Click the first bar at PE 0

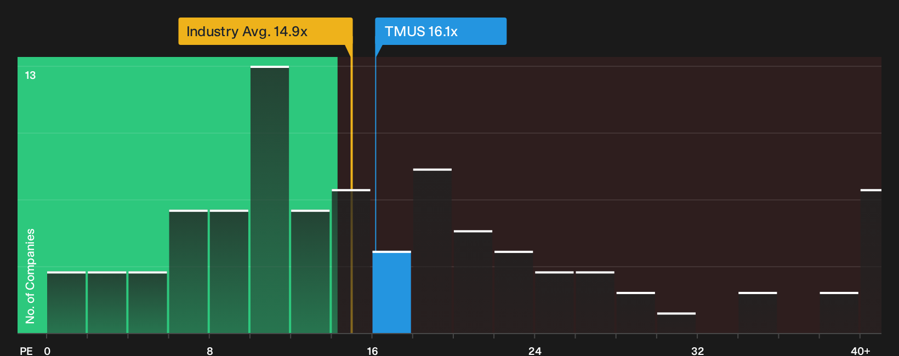(x=66, y=302)
